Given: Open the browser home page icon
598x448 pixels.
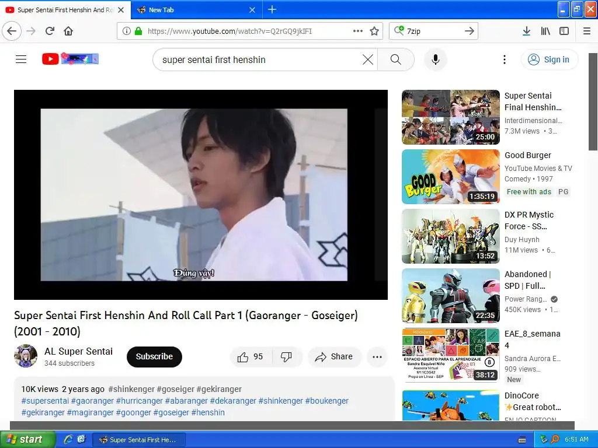Looking at the screenshot, I should pyautogui.click(x=68, y=31).
